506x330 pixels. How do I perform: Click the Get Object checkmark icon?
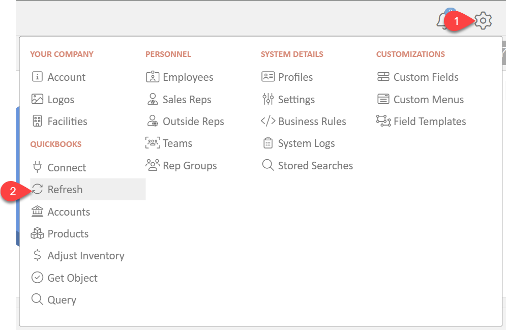click(x=38, y=278)
